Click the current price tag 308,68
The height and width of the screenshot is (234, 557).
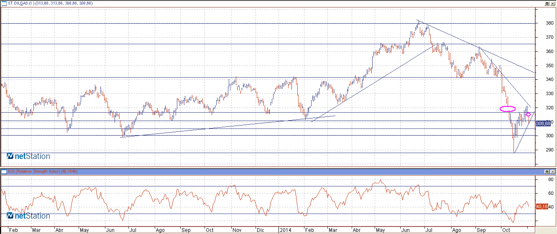[x=542, y=123]
